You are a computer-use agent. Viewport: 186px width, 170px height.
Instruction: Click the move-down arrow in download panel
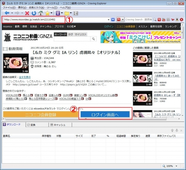coord(177,130)
